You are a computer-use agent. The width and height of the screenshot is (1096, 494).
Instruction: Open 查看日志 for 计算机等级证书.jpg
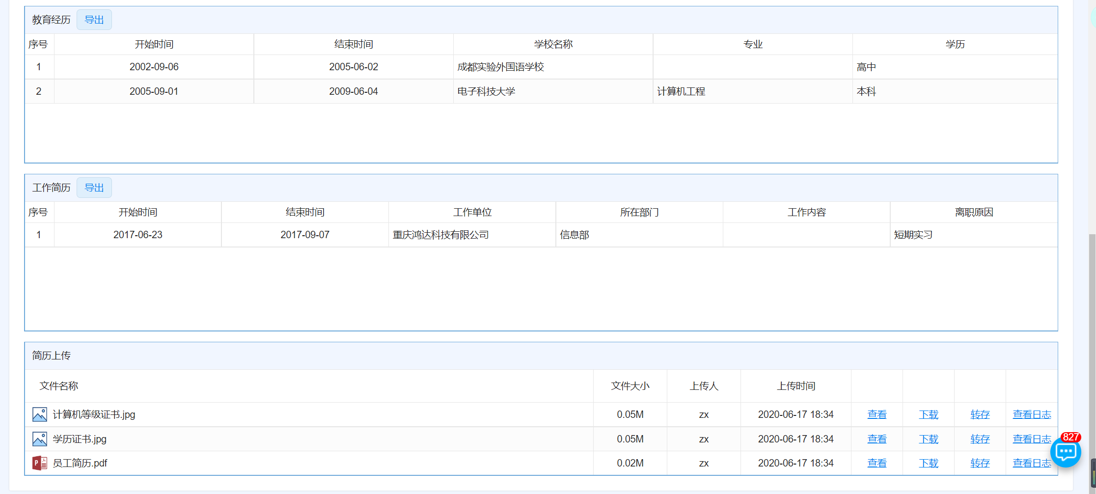click(x=1031, y=414)
